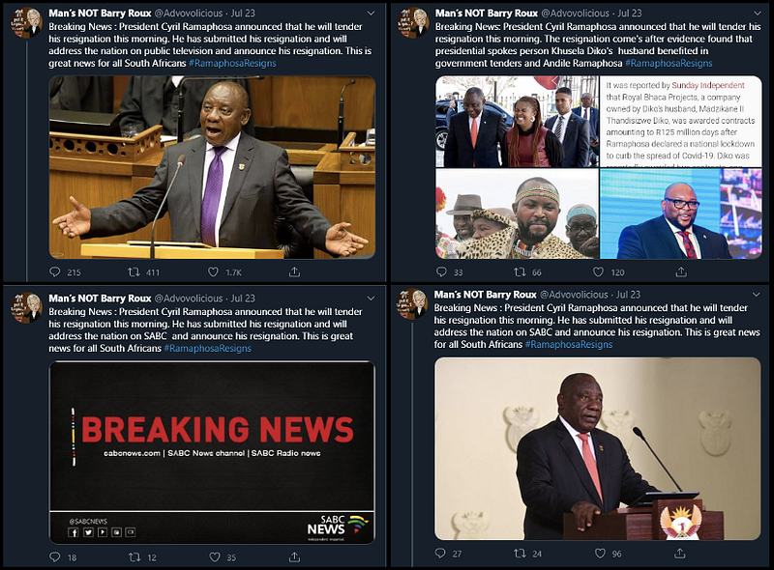View the Sunday Independent article screenshot image

pyautogui.click(x=681, y=122)
